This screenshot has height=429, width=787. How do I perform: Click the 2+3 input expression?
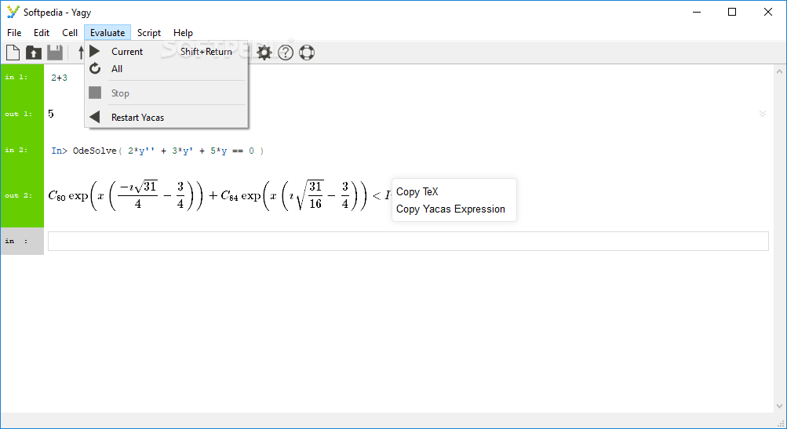(59, 78)
